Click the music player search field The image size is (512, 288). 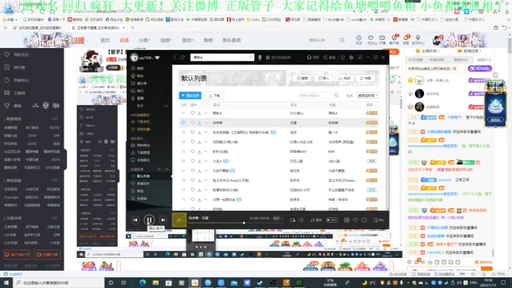[x=222, y=58]
